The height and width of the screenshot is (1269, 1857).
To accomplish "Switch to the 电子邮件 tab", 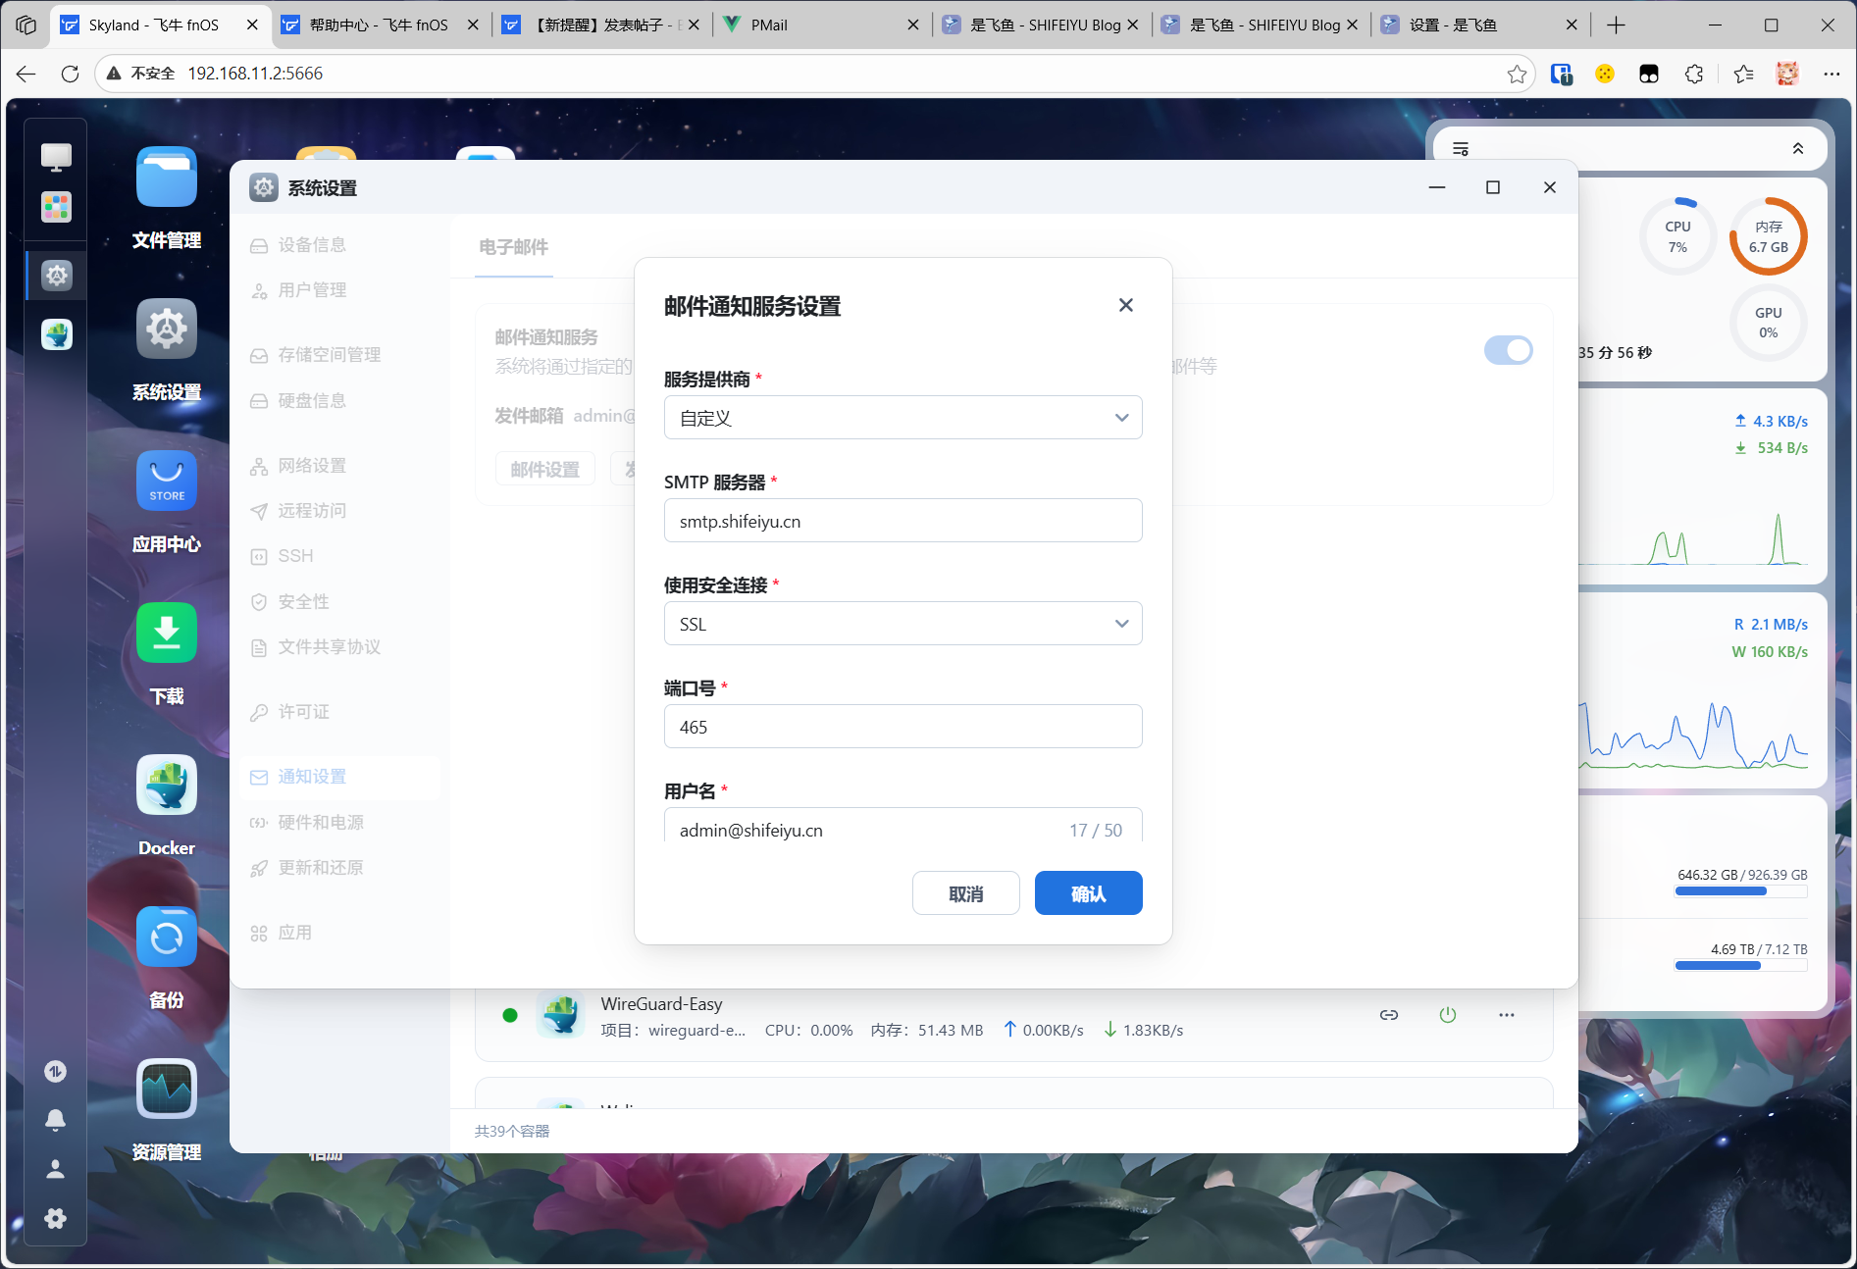I will [513, 247].
